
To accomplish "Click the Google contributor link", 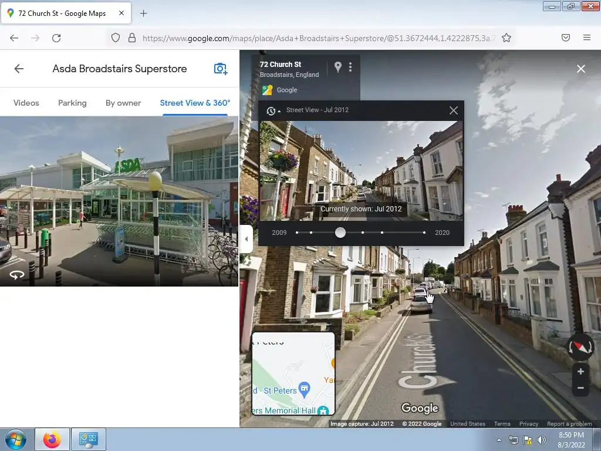I will tap(286, 90).
